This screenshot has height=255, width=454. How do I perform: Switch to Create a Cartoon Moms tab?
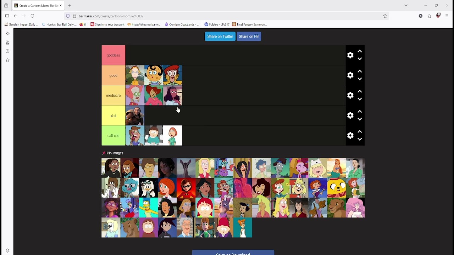[38, 6]
